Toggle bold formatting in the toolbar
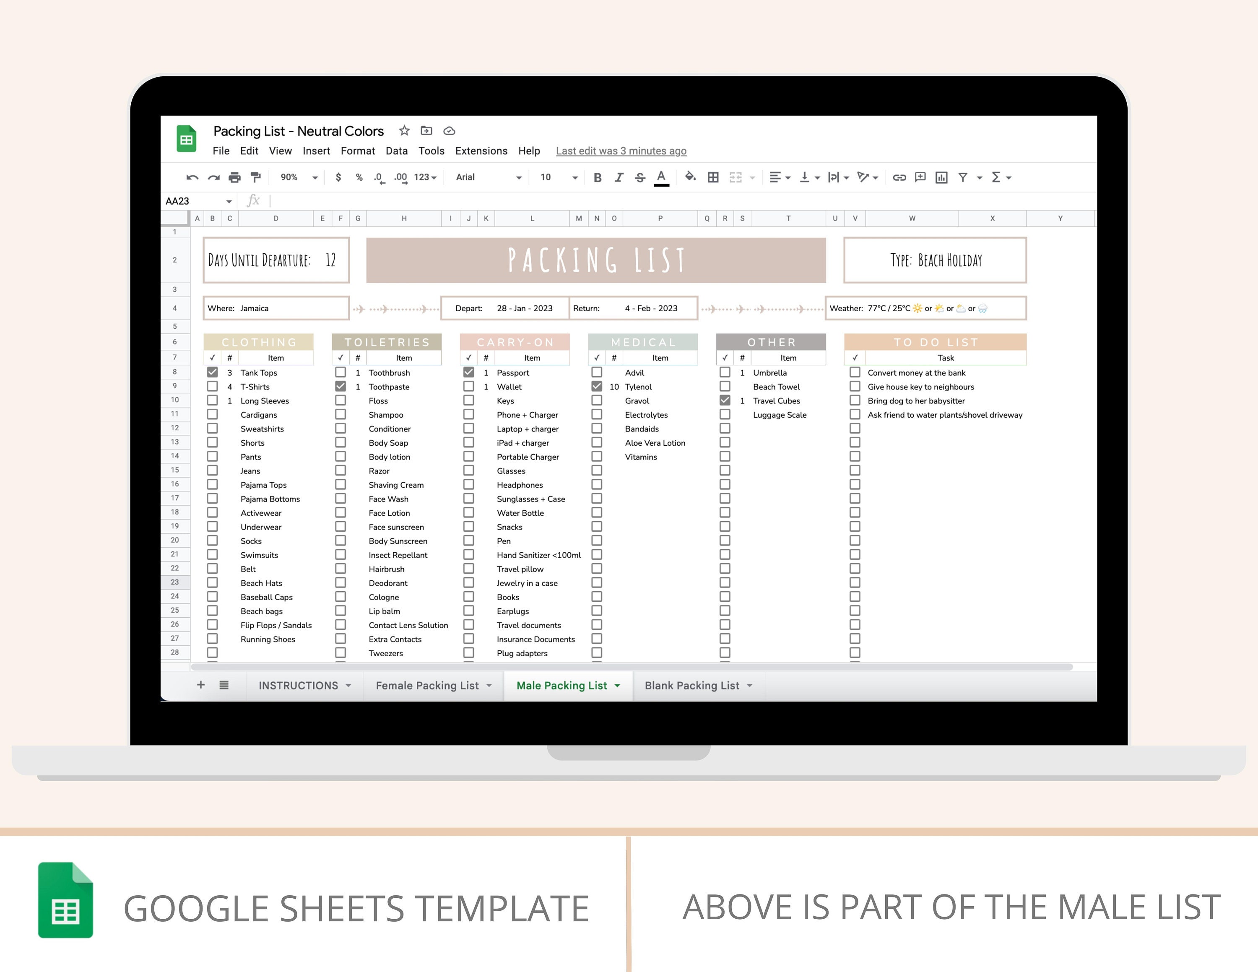This screenshot has width=1258, height=972. [x=597, y=177]
